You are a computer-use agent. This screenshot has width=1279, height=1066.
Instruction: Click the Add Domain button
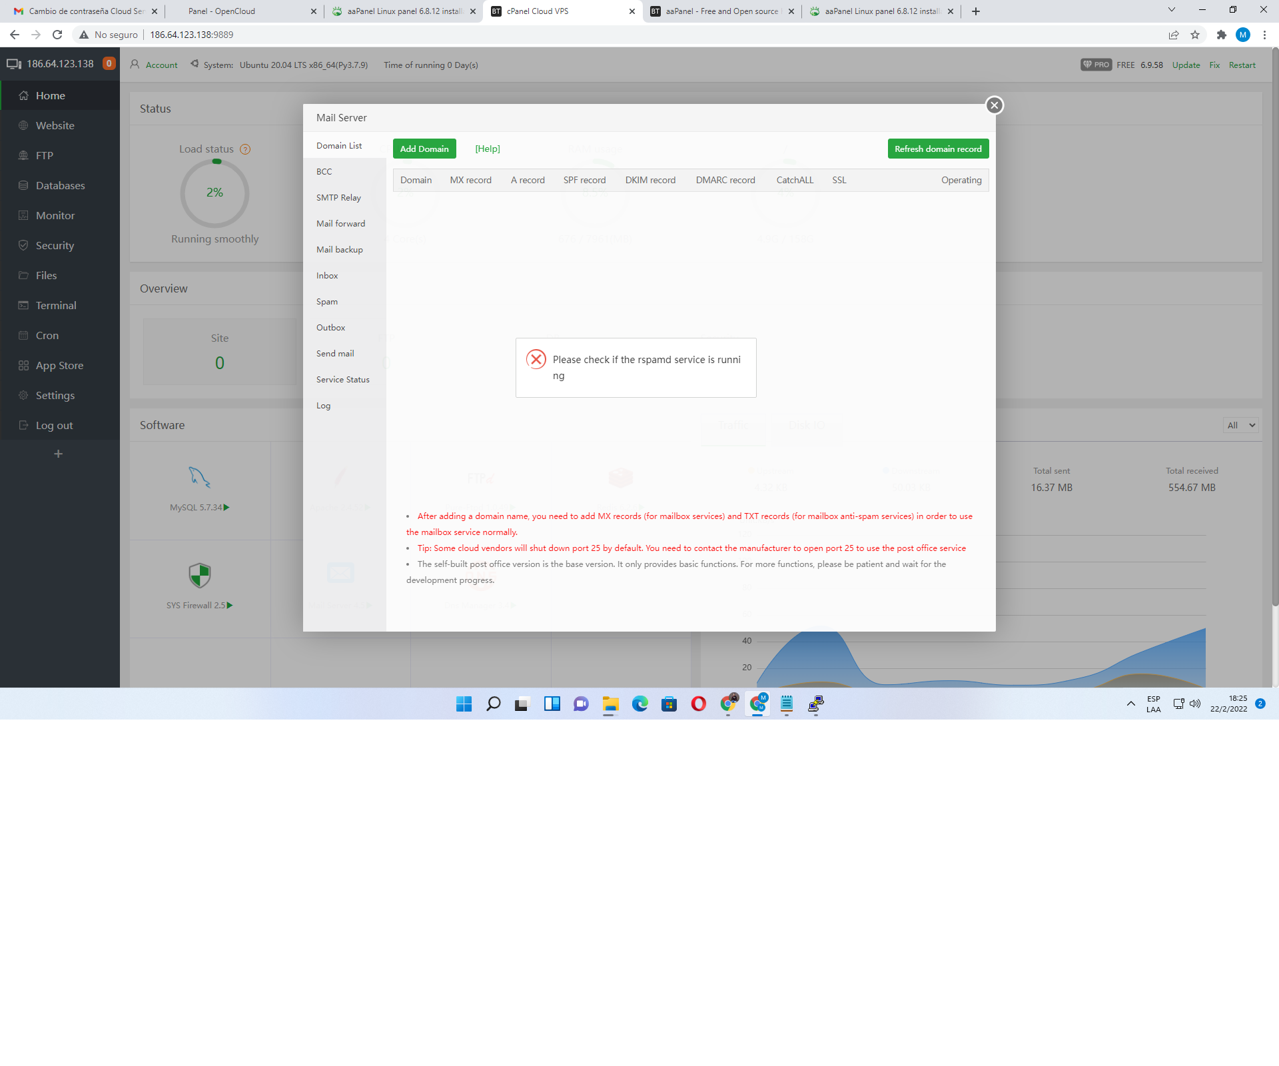[424, 149]
